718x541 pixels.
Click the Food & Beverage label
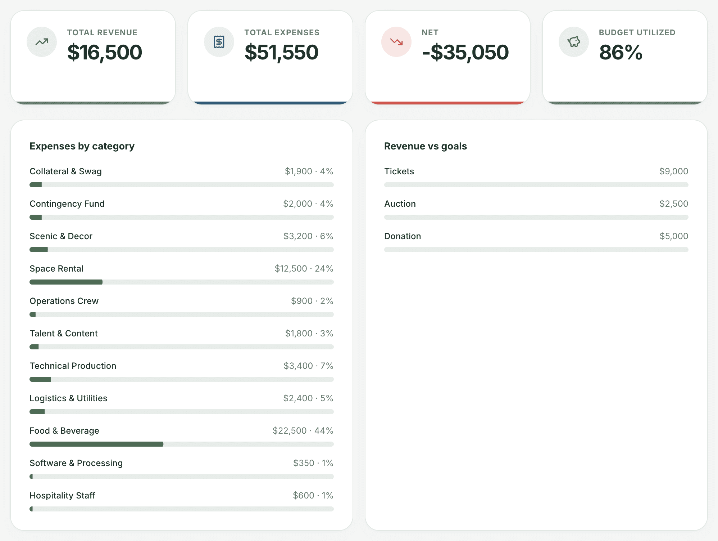(64, 431)
